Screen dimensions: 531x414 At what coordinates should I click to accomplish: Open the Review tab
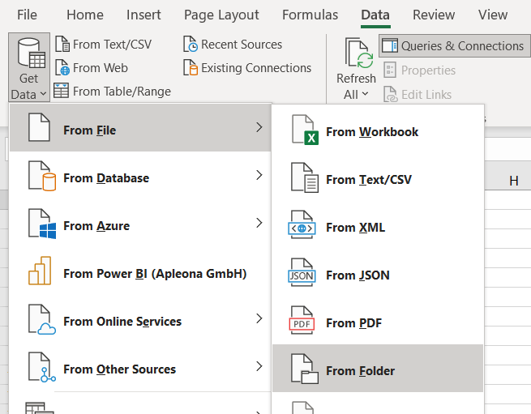coord(434,15)
